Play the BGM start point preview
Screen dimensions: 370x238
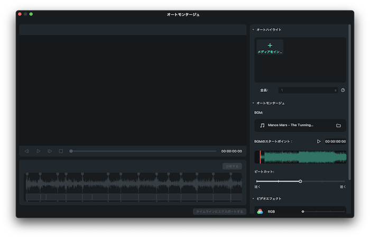pyautogui.click(x=319, y=141)
